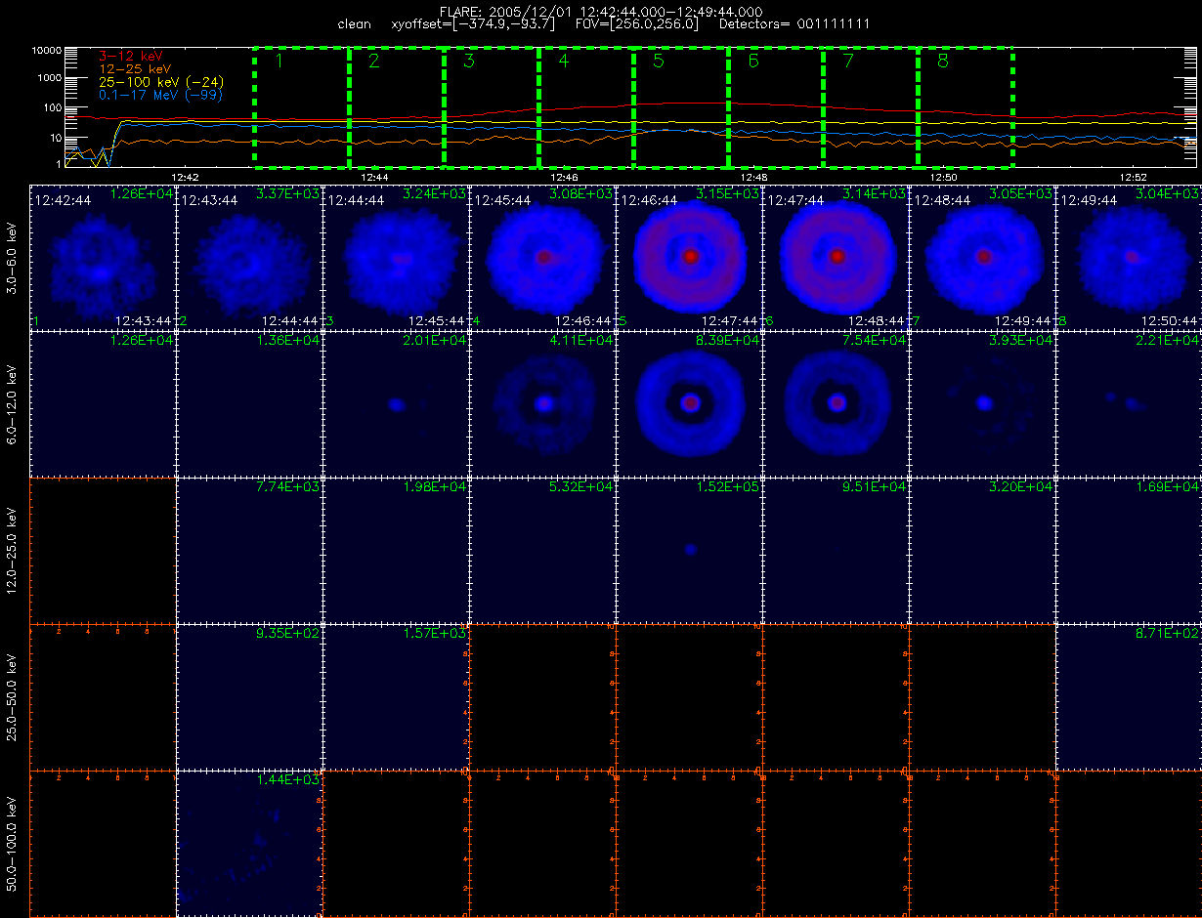Image resolution: width=1202 pixels, height=918 pixels.
Task: Click the 8.71E+02 peak value label
Action: pyautogui.click(x=1169, y=634)
